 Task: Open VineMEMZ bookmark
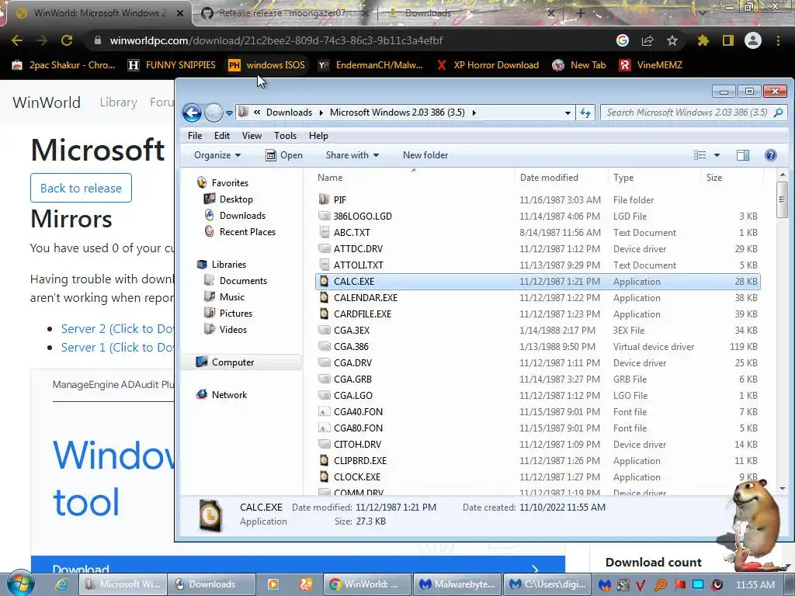click(651, 65)
